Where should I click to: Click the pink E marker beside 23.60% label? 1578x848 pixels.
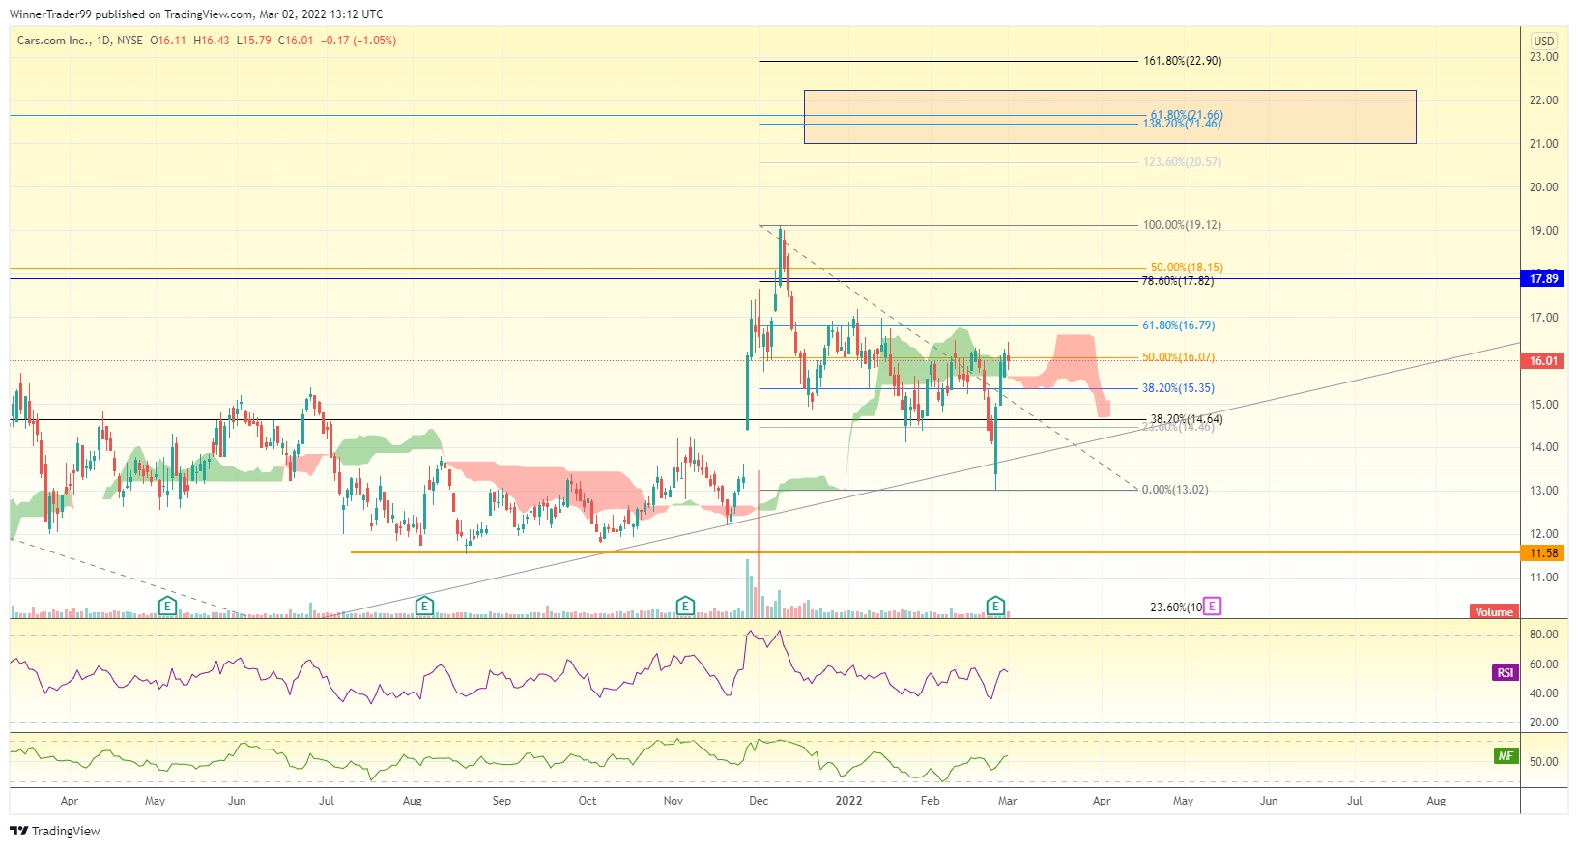[1213, 607]
